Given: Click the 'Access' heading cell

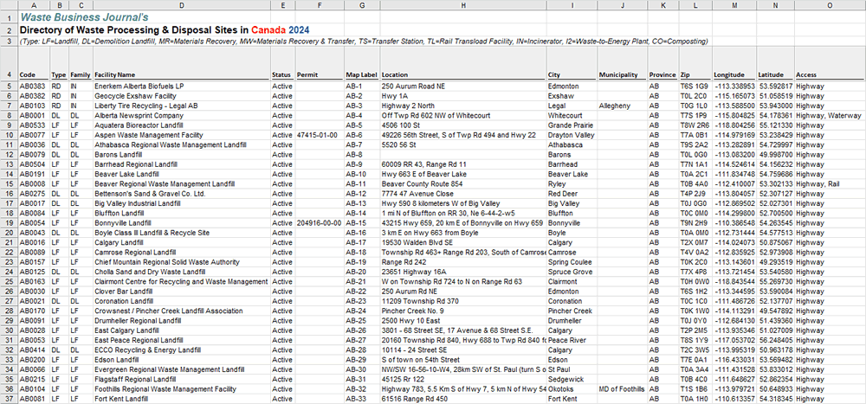Looking at the screenshot, I should [830, 64].
